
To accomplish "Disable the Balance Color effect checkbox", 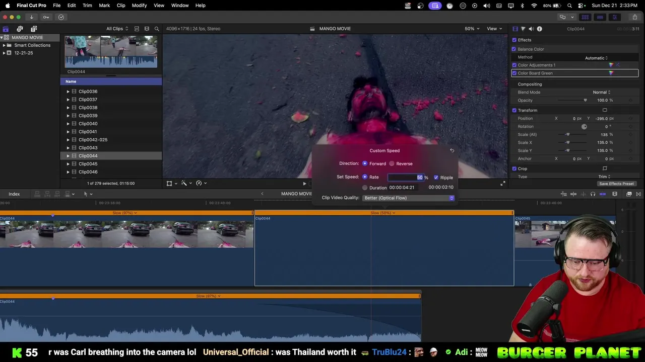I will [514, 49].
